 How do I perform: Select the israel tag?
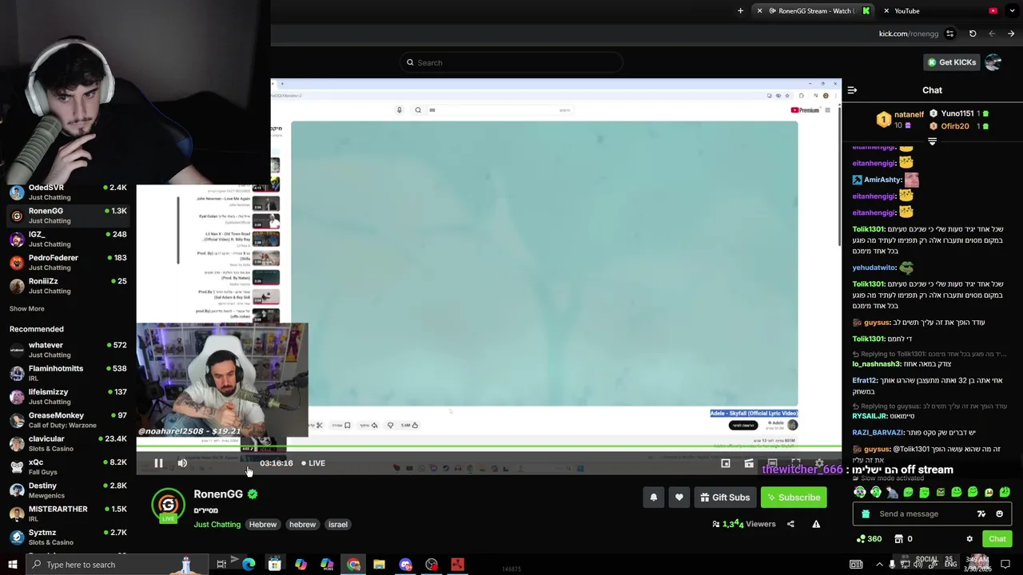click(337, 525)
